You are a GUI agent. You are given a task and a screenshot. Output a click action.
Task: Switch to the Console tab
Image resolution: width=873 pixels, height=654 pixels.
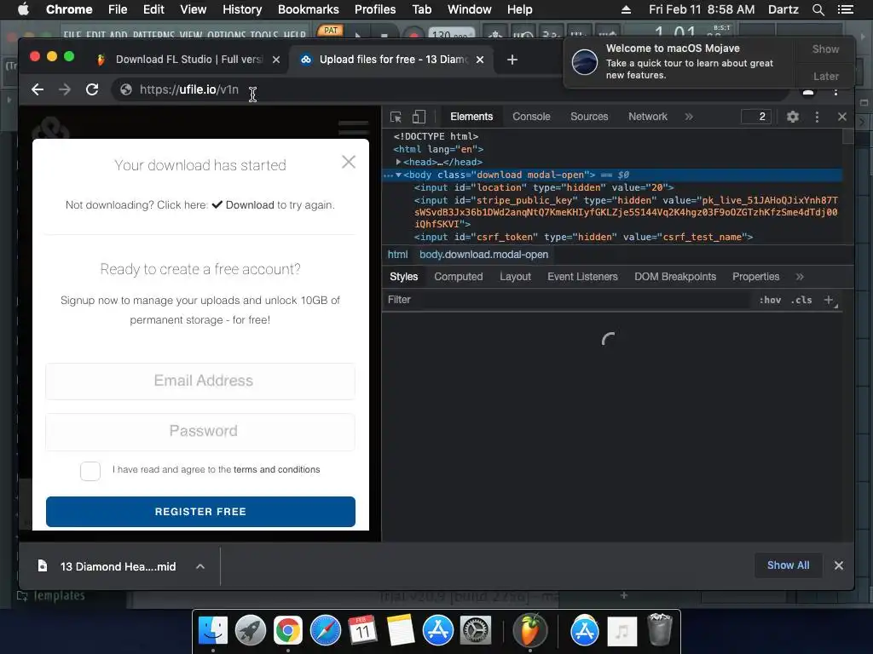pyautogui.click(x=531, y=117)
